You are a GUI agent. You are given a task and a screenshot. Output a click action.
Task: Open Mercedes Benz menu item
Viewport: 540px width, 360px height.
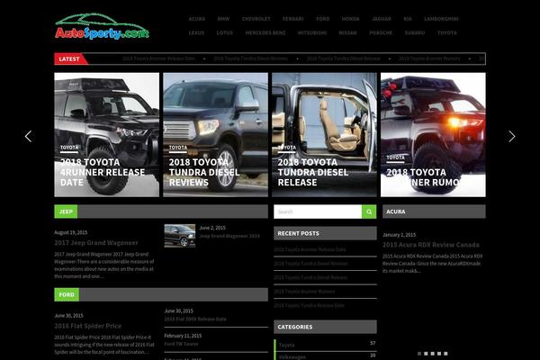coord(265,32)
